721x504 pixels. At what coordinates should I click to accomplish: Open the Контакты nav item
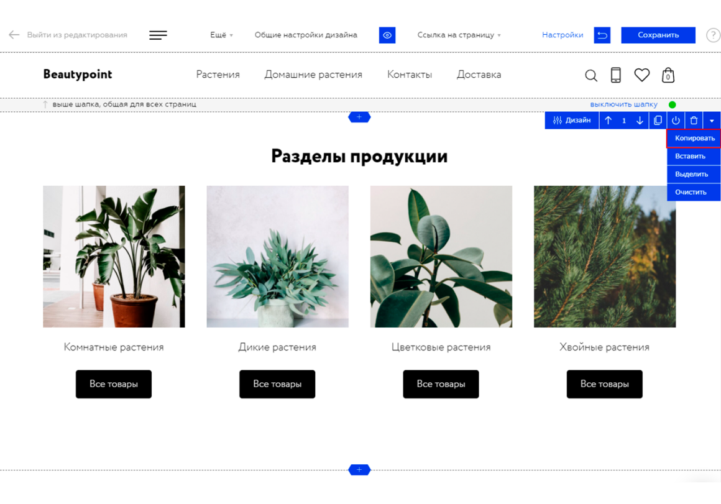click(409, 75)
